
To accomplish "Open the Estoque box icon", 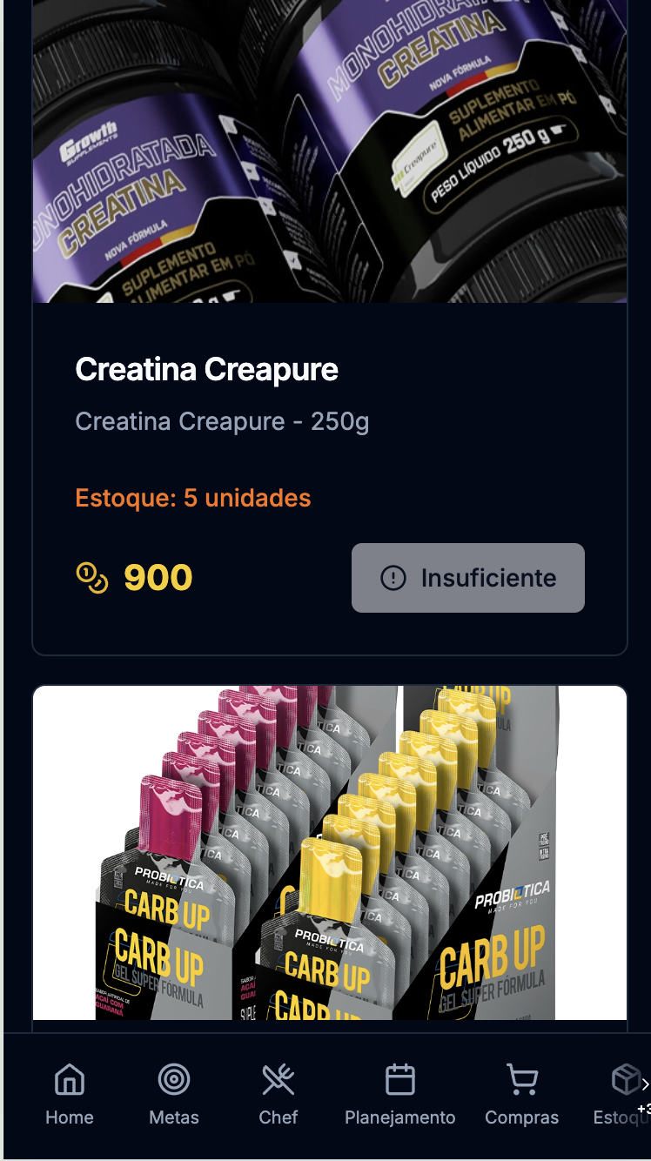I will 626,1080.
